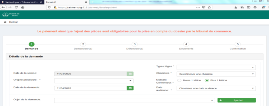This screenshot has height=106, width=269.
Task: Go to browser home icon
Action: 23,7
